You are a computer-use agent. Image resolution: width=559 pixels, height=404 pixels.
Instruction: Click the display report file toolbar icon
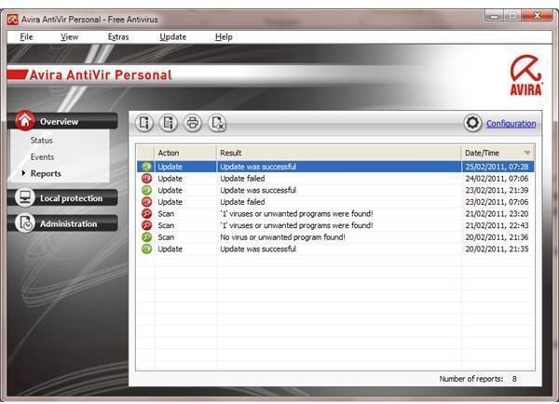pos(144,123)
